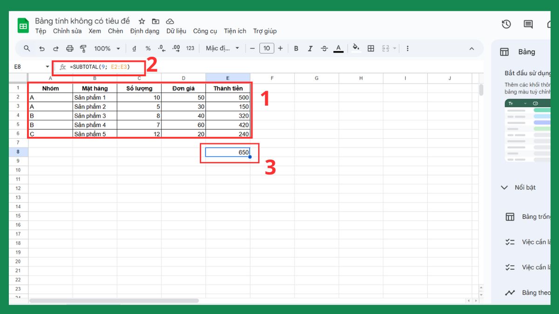Viewport: 559px width, 314px height.
Task: Open version history icon
Action: 506,24
